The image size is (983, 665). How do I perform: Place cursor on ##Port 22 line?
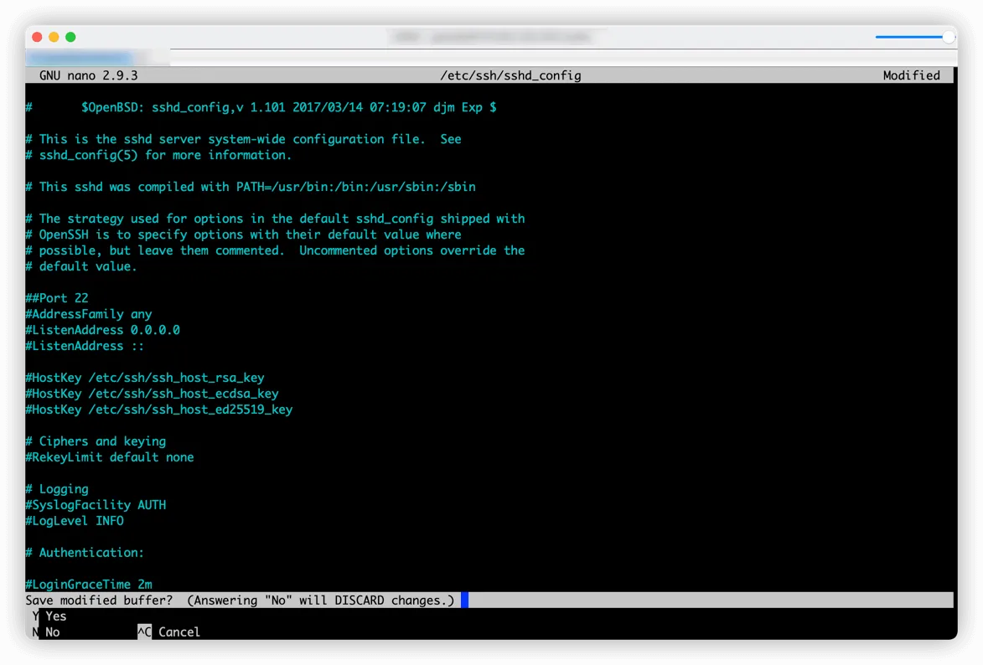point(57,297)
